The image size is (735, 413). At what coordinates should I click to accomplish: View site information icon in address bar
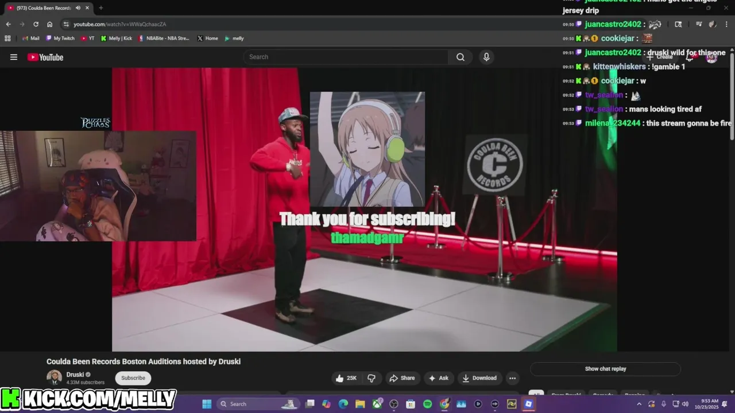[x=66, y=24]
